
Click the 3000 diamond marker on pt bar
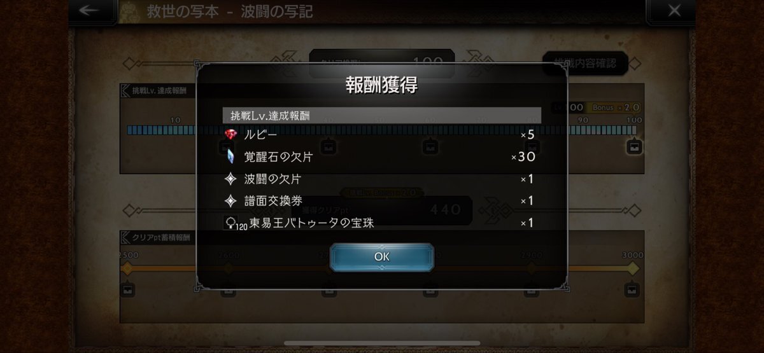632,268
